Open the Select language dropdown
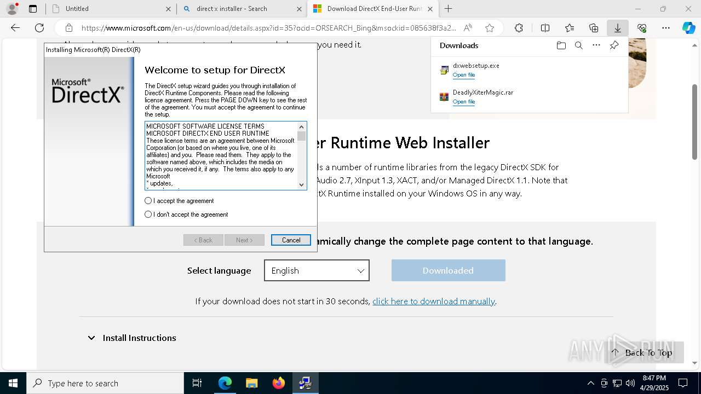 pos(317,271)
